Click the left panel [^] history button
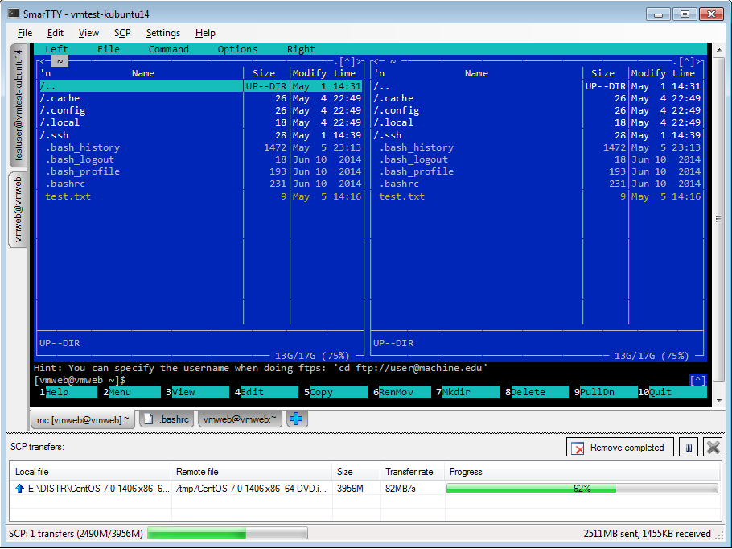 pyautogui.click(x=347, y=62)
